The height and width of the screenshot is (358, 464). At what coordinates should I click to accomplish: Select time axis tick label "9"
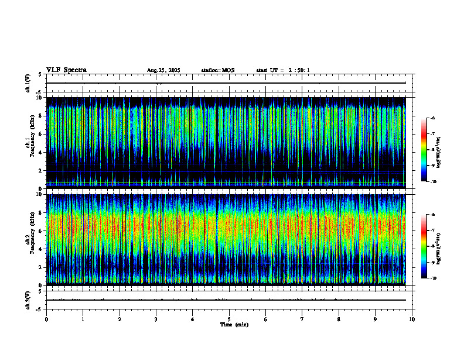pos(375,319)
